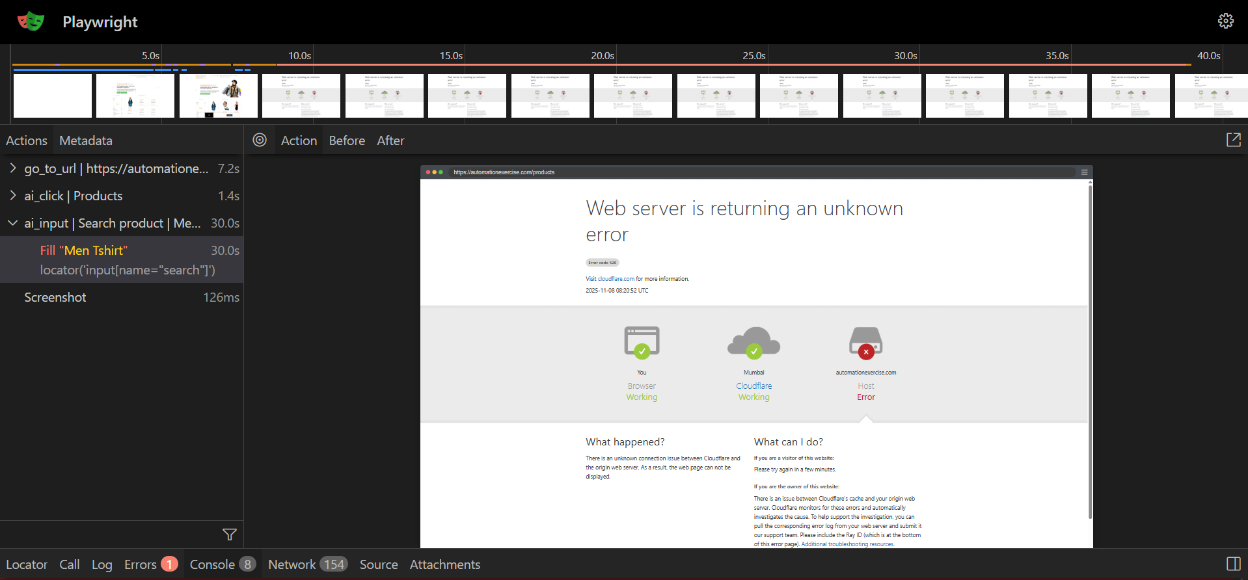Open the settings gear icon
The height and width of the screenshot is (580, 1248).
click(1225, 21)
